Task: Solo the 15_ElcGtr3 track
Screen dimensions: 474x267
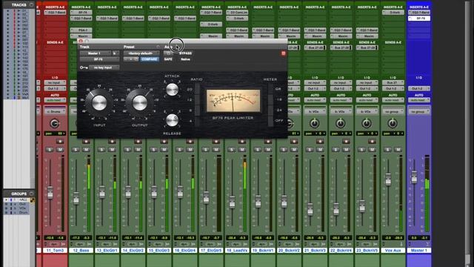Action: [x=153, y=150]
